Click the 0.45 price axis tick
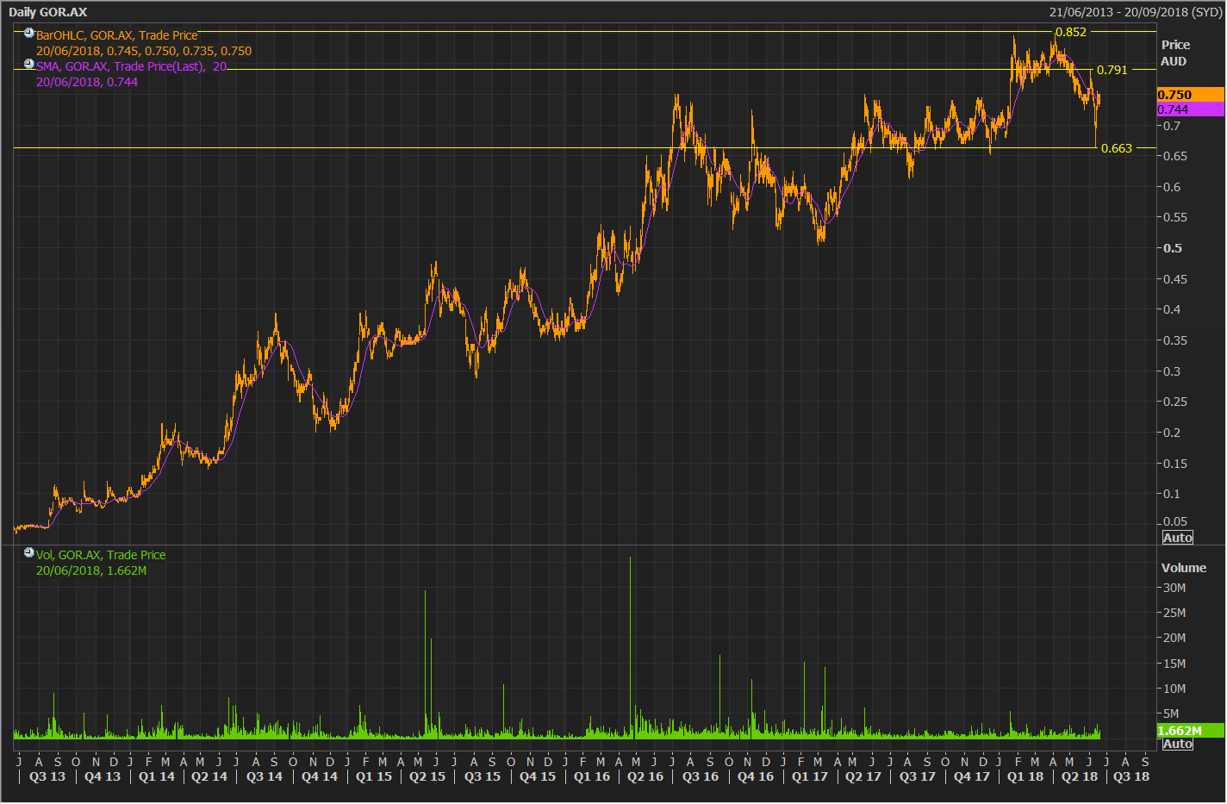The height and width of the screenshot is (804, 1227). point(1175,279)
